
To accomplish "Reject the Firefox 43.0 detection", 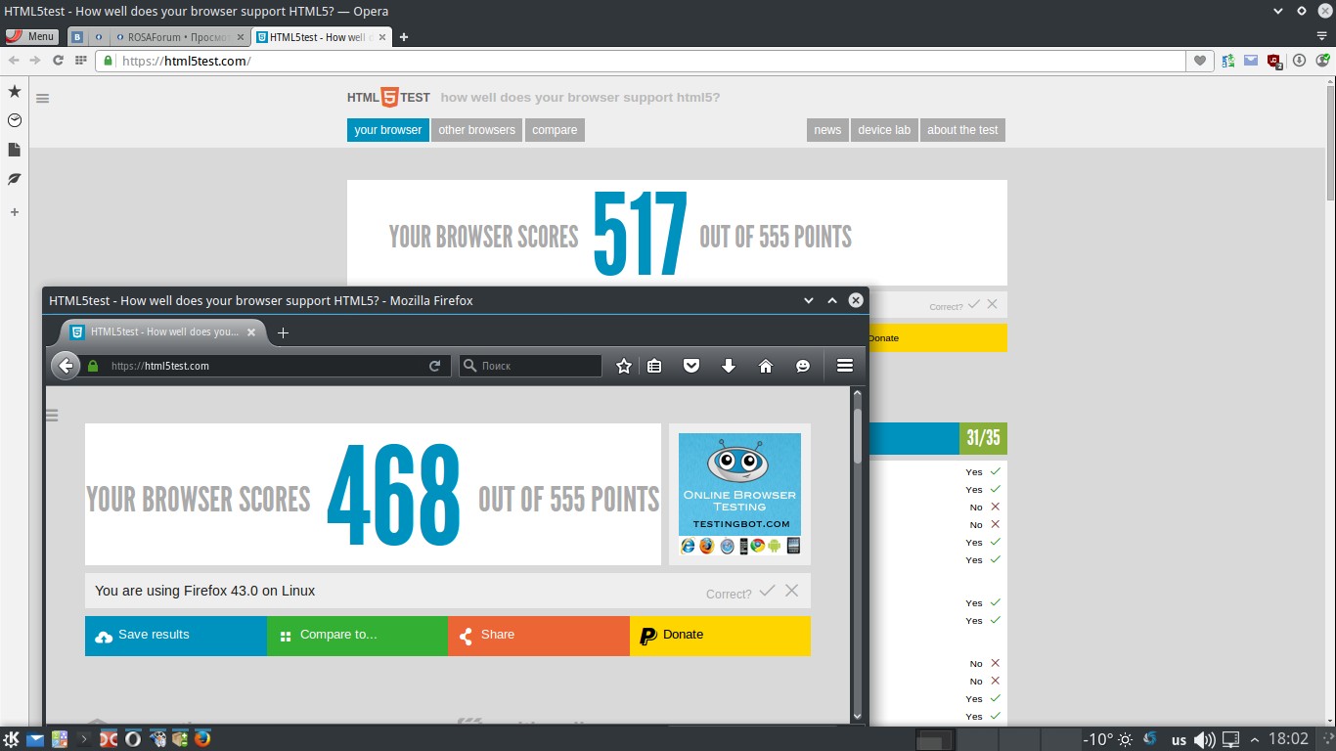I will 792,591.
